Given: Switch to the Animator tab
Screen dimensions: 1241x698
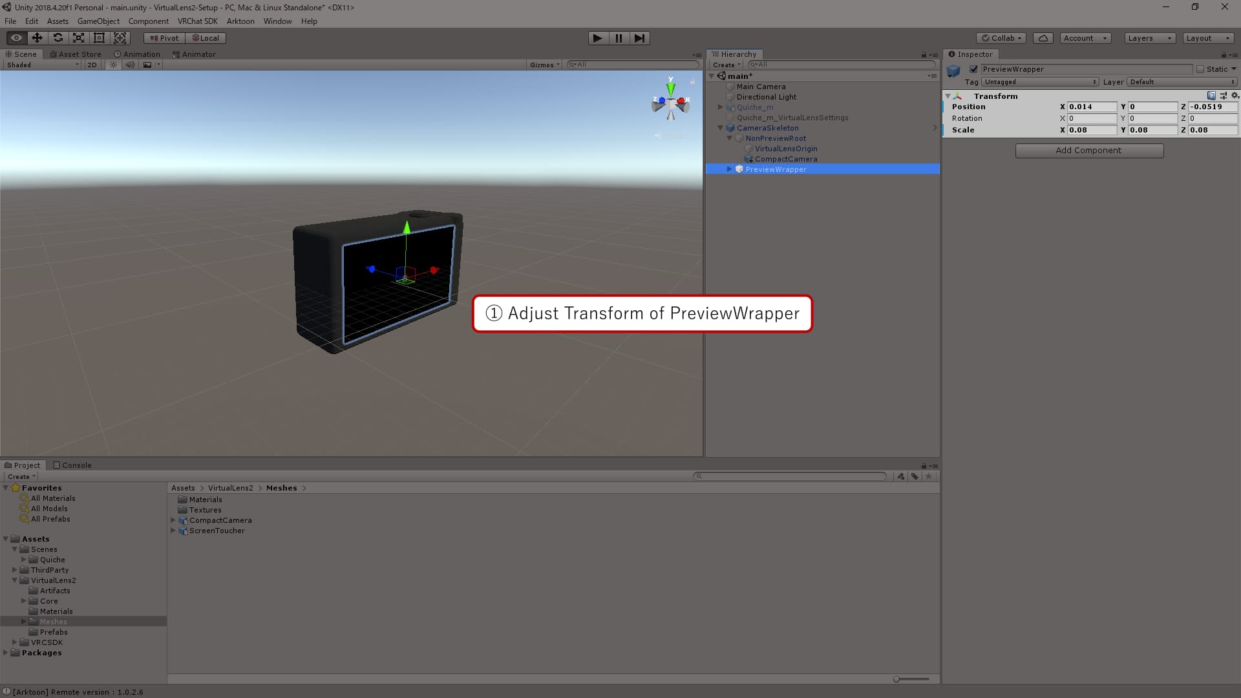Looking at the screenshot, I should (x=194, y=54).
